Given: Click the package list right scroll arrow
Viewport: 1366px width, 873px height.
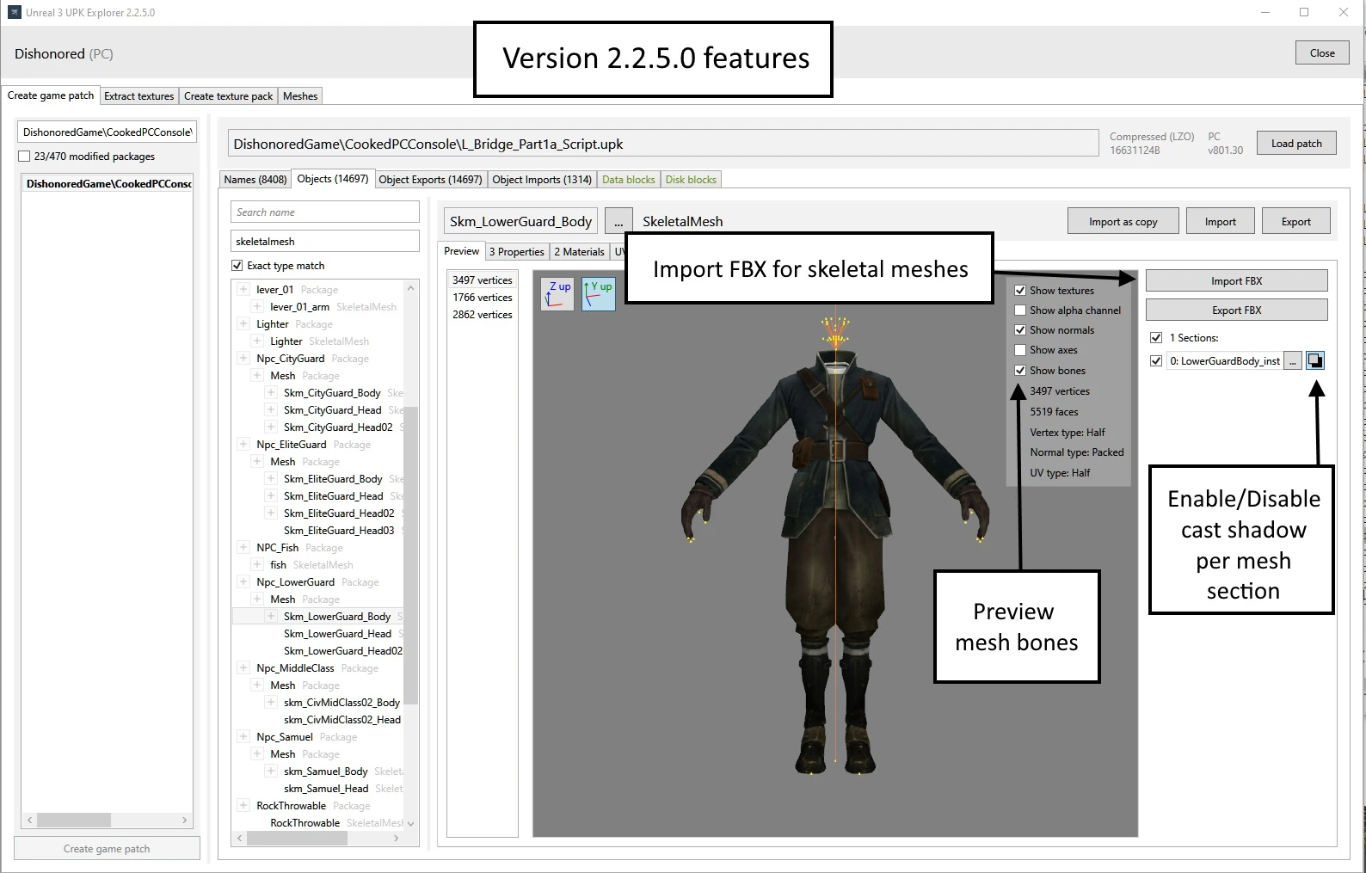Looking at the screenshot, I should pyautogui.click(x=184, y=821).
